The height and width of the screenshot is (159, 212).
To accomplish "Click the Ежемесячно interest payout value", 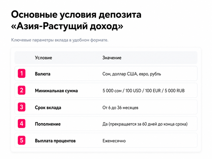I will tap(114, 141).
